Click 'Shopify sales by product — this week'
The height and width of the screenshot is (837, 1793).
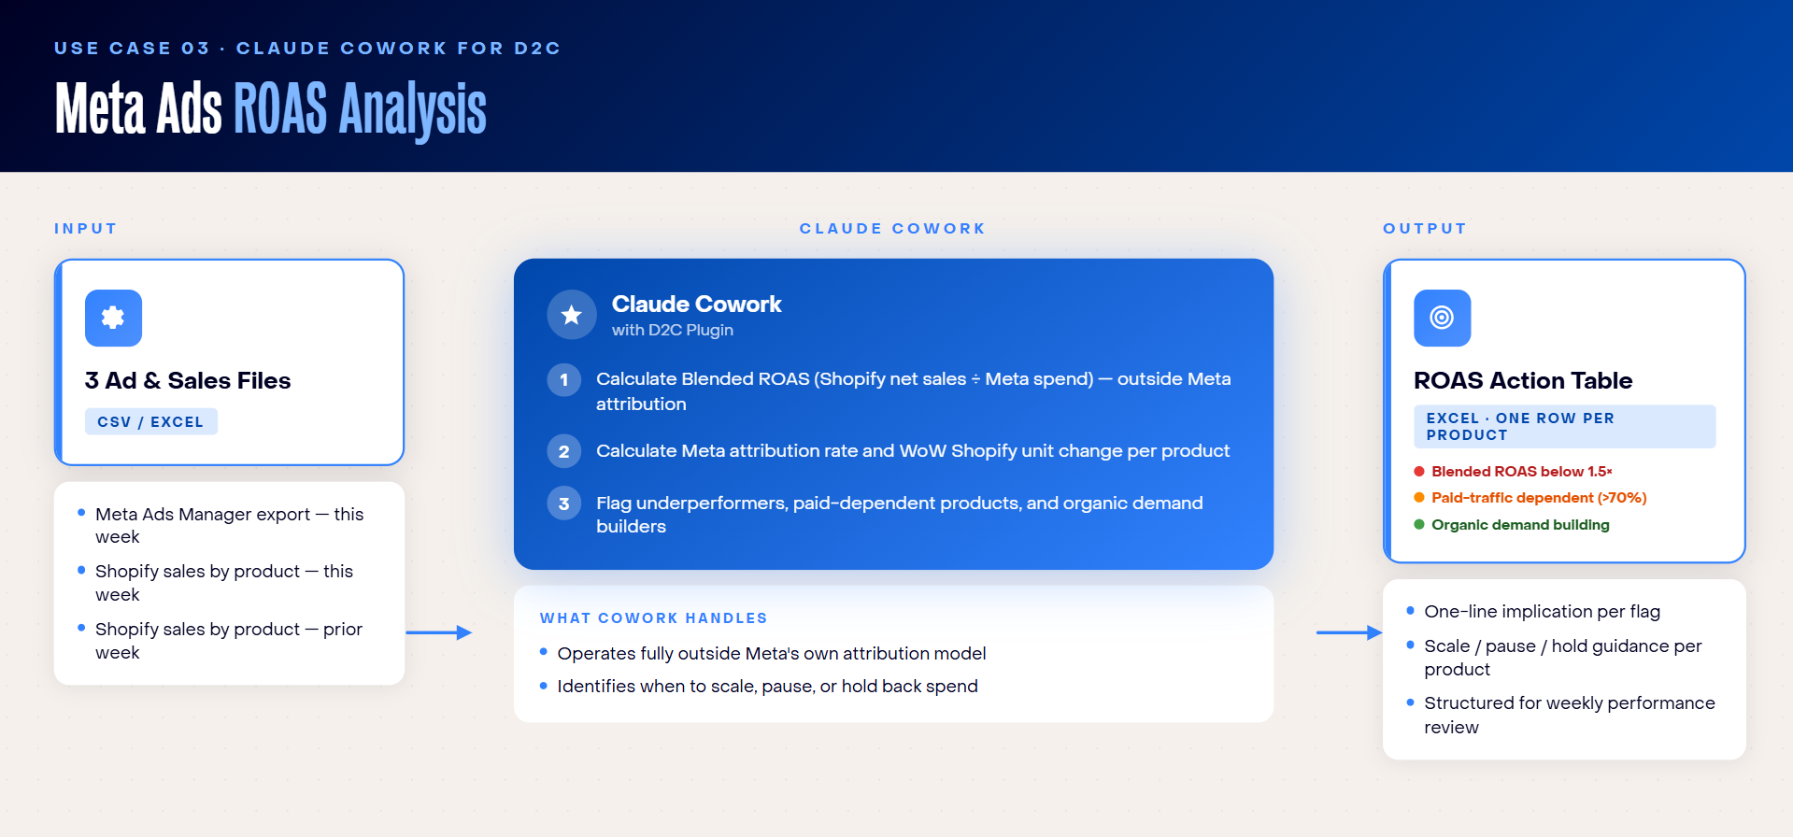pos(224,583)
